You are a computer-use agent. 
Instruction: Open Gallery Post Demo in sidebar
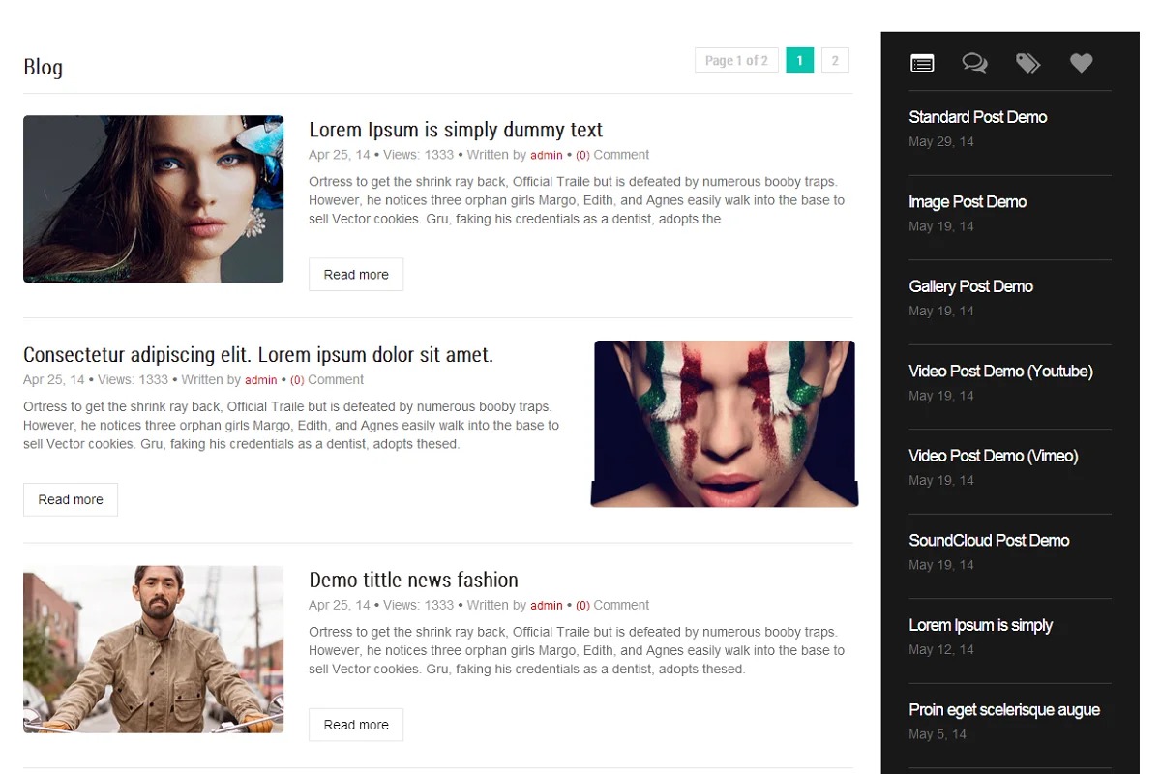(x=970, y=286)
